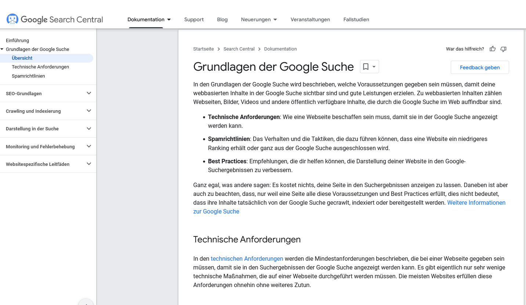The height and width of the screenshot is (305, 526).
Task: Open the Search Central breadcrumb link
Action: coord(239,49)
